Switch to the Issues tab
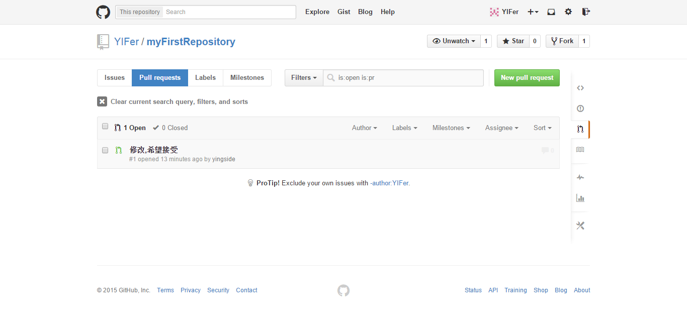Viewport: 687px width, 335px height. click(115, 78)
